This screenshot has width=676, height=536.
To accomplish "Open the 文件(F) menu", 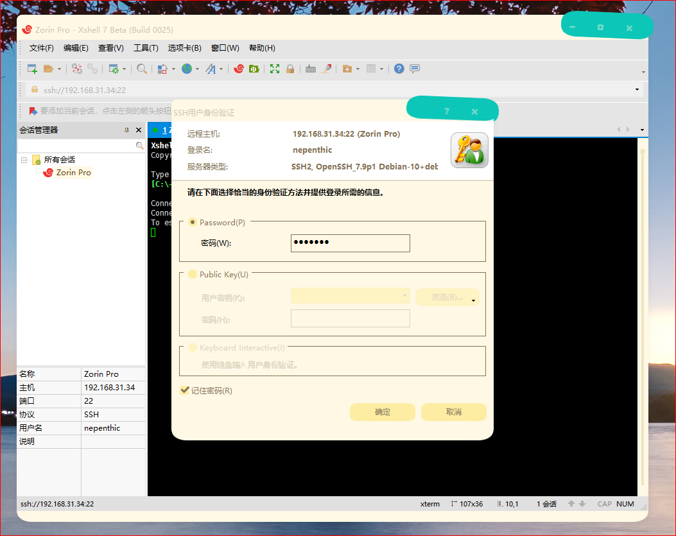I will 41,48.
